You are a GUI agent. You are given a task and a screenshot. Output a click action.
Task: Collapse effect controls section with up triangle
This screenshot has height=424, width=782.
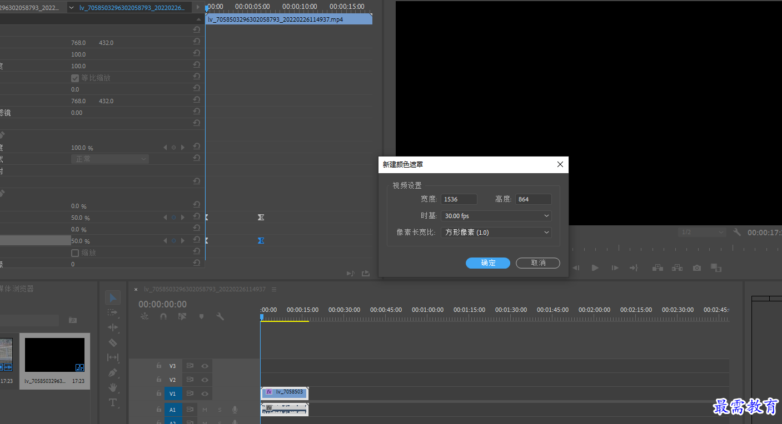(198, 19)
